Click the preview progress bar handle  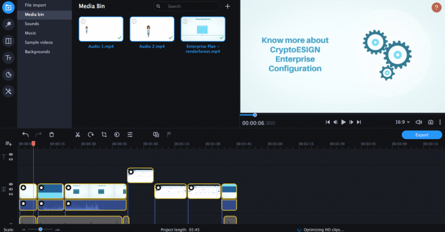tap(255, 115)
